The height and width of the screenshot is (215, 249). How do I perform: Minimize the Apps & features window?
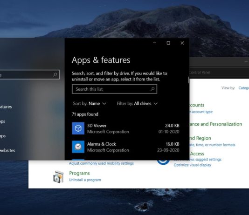[x=154, y=43]
